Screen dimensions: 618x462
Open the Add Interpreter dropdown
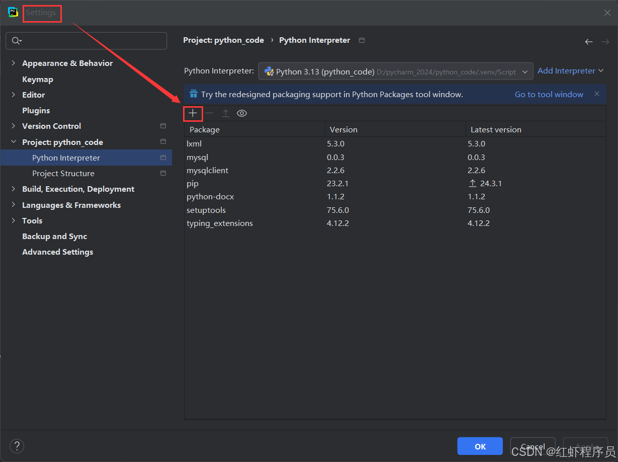[571, 71]
